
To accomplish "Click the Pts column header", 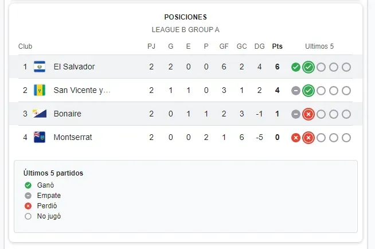I will (277, 46).
